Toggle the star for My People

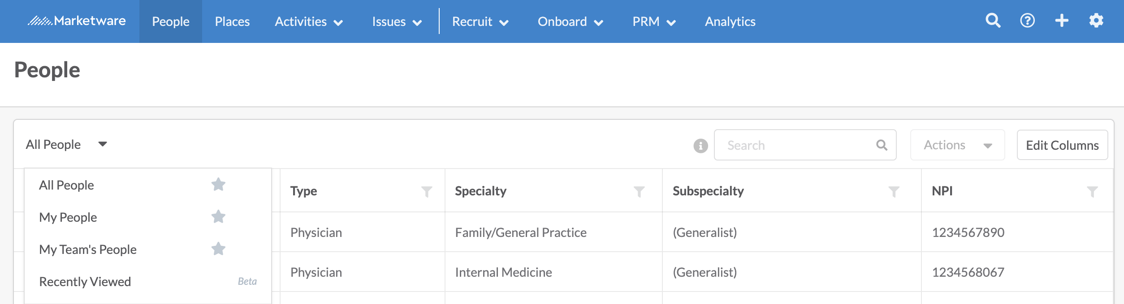point(218,216)
